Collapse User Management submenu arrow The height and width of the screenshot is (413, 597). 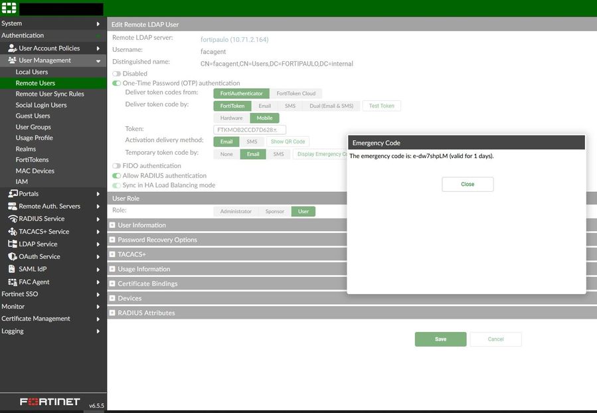click(x=98, y=60)
